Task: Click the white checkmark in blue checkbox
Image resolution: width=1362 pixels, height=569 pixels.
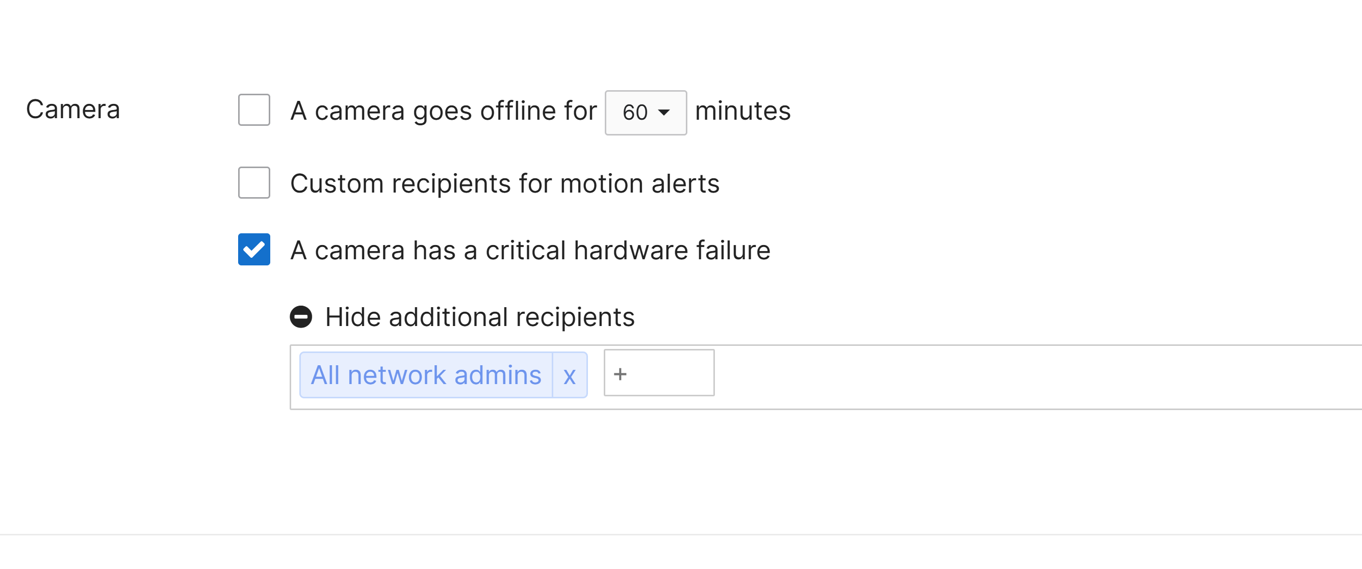Action: 254,250
